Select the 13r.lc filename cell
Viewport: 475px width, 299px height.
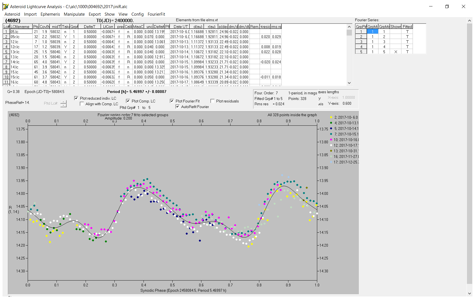click(21, 52)
